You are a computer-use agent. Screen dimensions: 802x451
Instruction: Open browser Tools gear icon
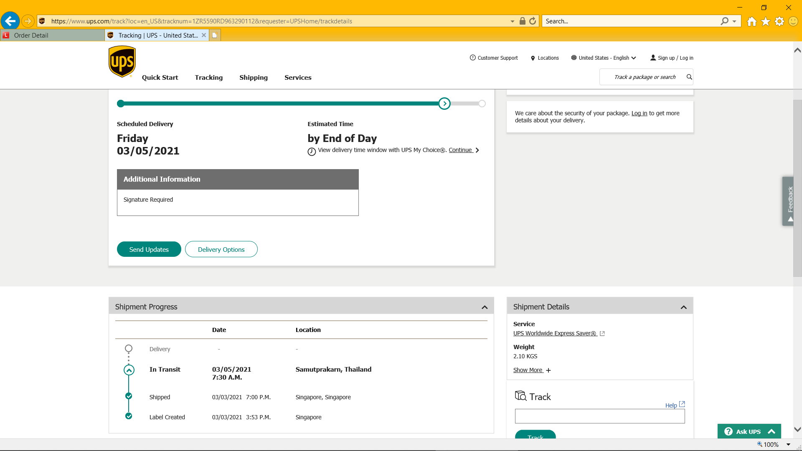coord(779,21)
